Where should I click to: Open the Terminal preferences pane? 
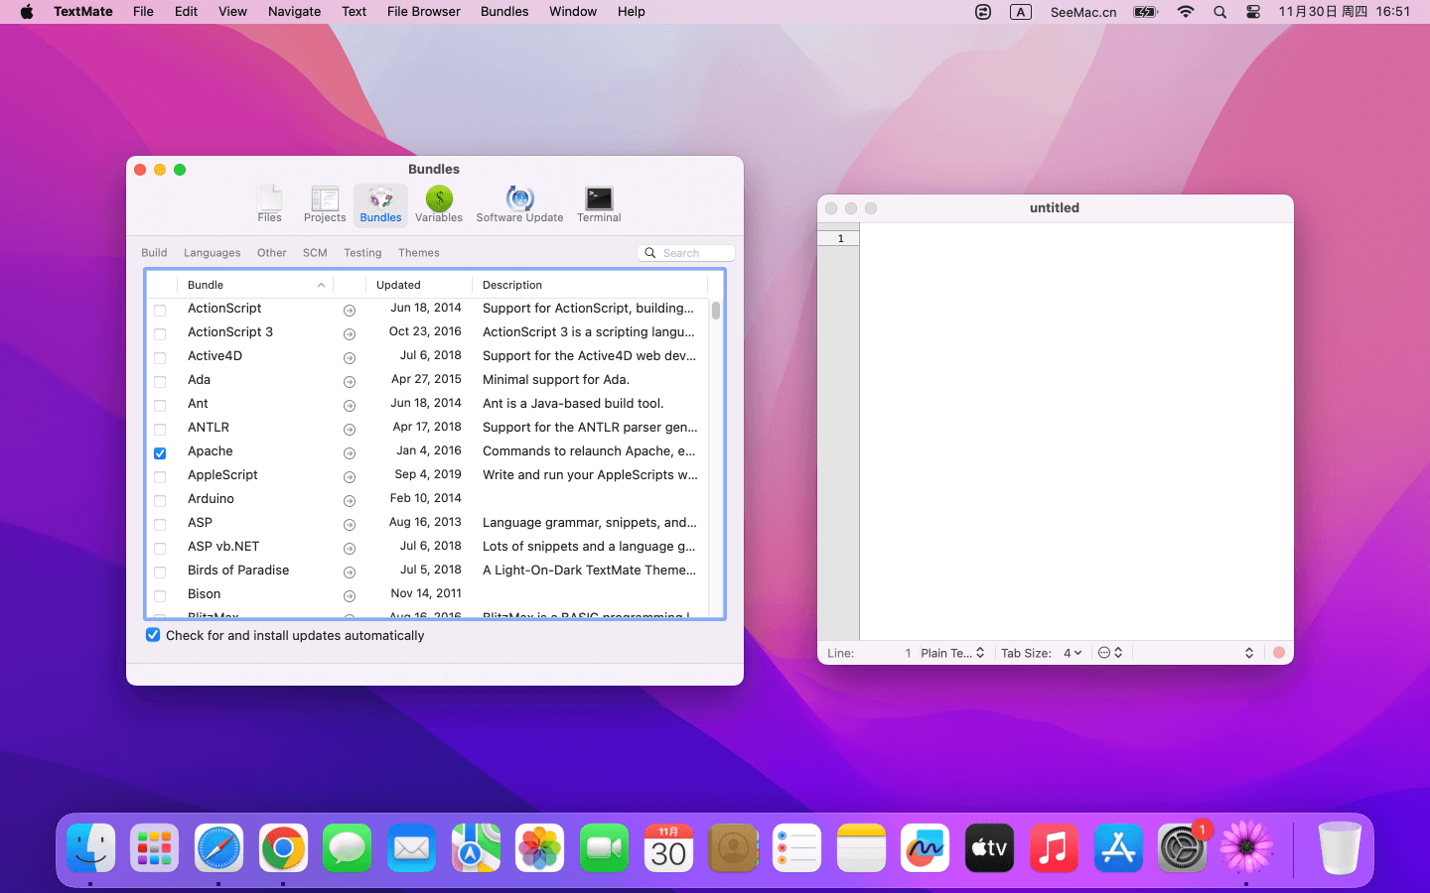[599, 204]
